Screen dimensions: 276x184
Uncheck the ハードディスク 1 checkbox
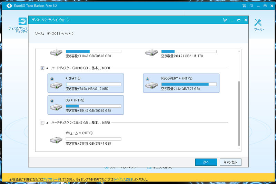point(42,68)
